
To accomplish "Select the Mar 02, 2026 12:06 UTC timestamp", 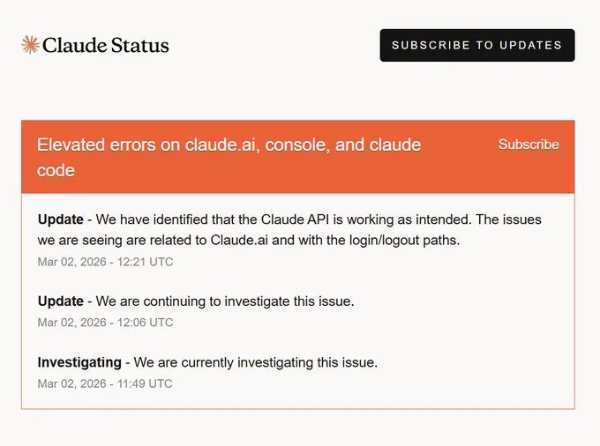I will [105, 323].
